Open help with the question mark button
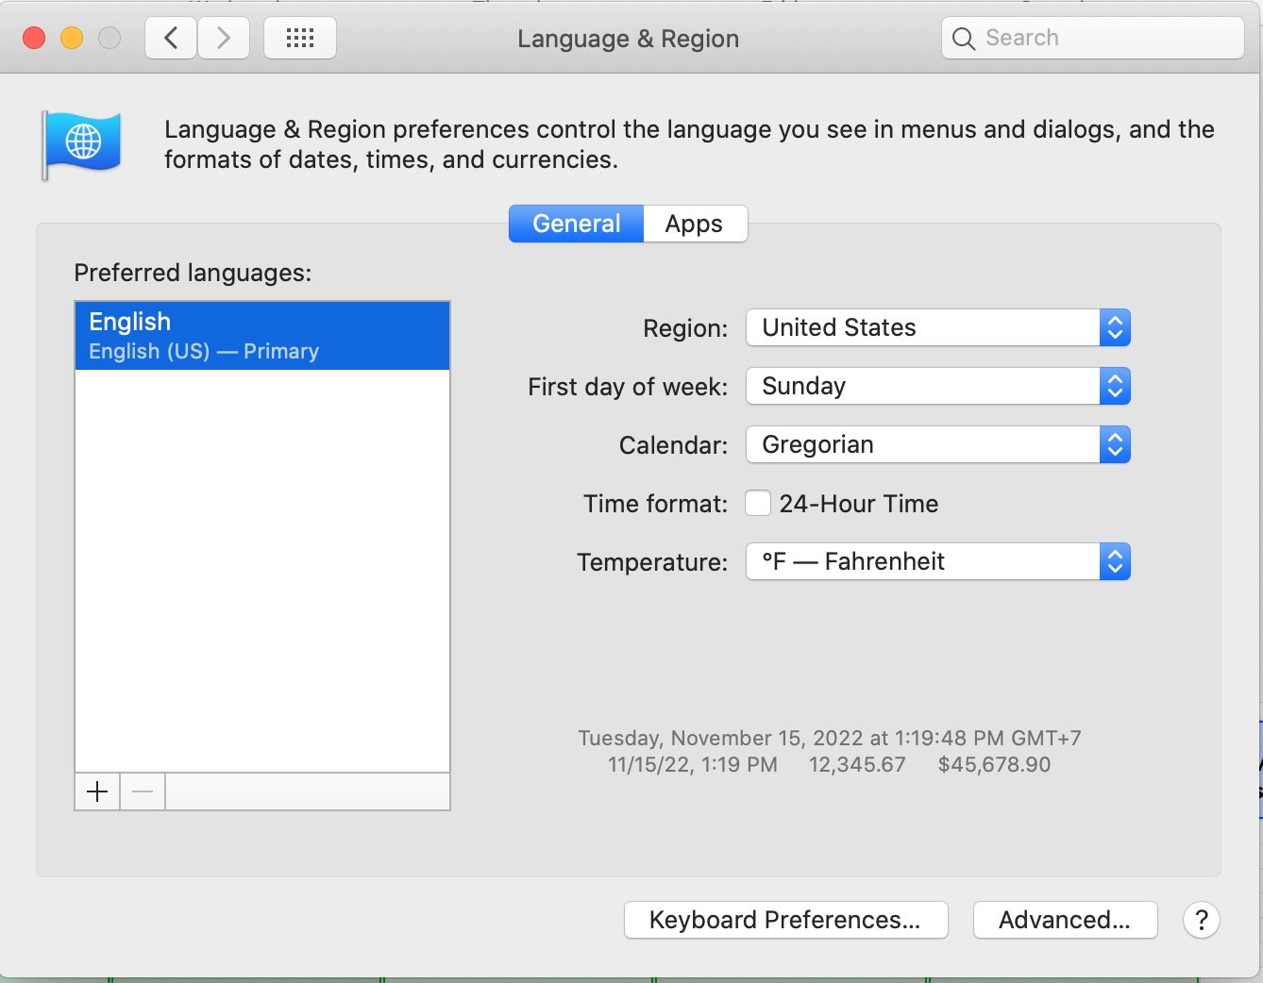 coord(1201,920)
